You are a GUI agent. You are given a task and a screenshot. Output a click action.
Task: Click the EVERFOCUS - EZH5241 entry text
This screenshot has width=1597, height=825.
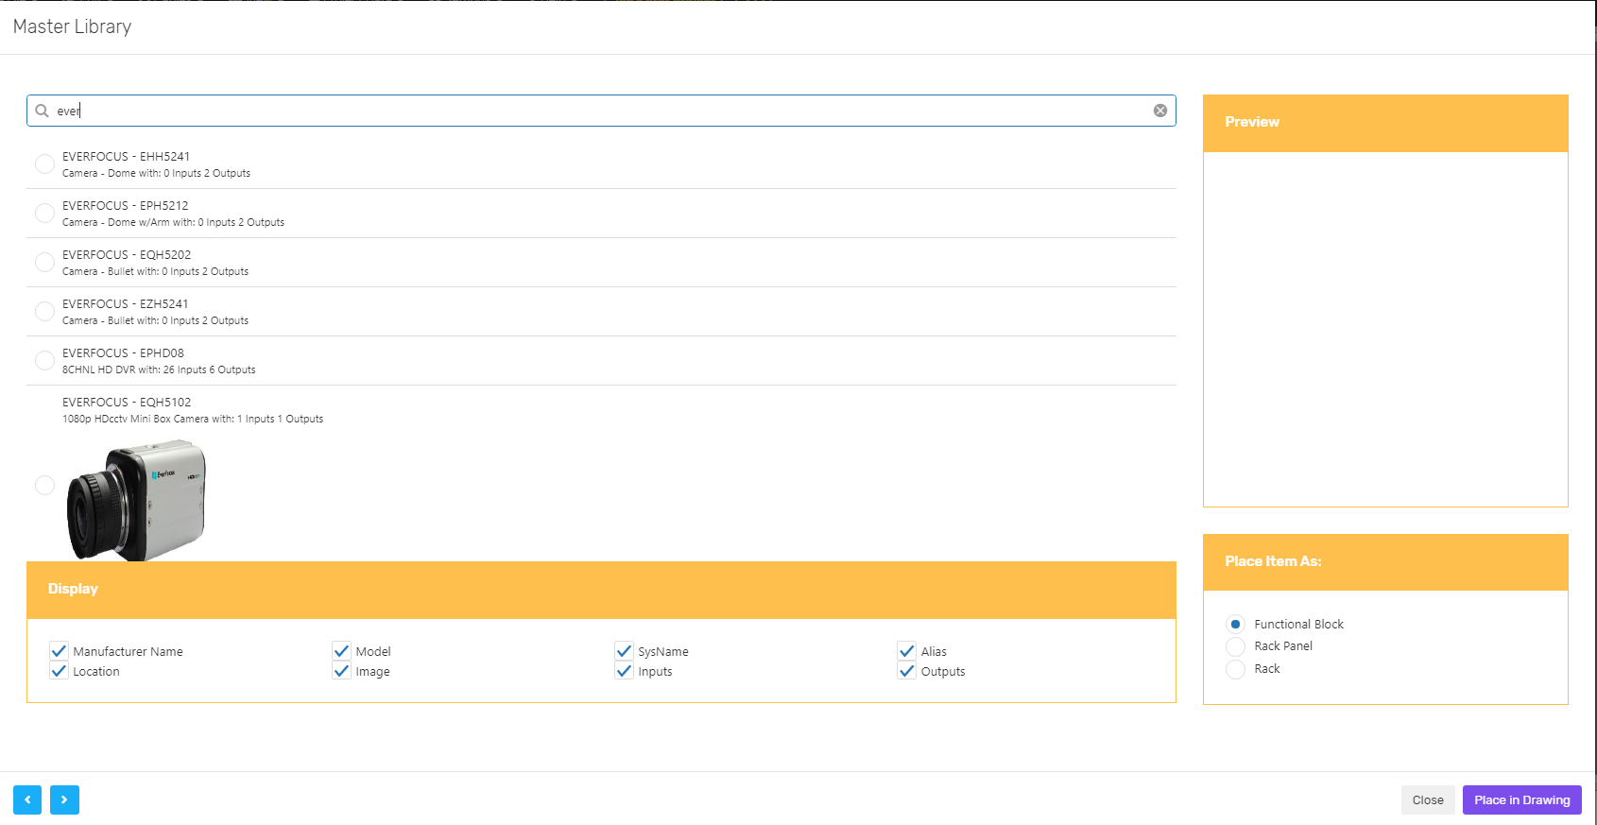point(125,303)
